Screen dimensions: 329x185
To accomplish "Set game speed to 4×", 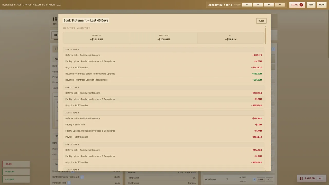I will pos(269,5).
